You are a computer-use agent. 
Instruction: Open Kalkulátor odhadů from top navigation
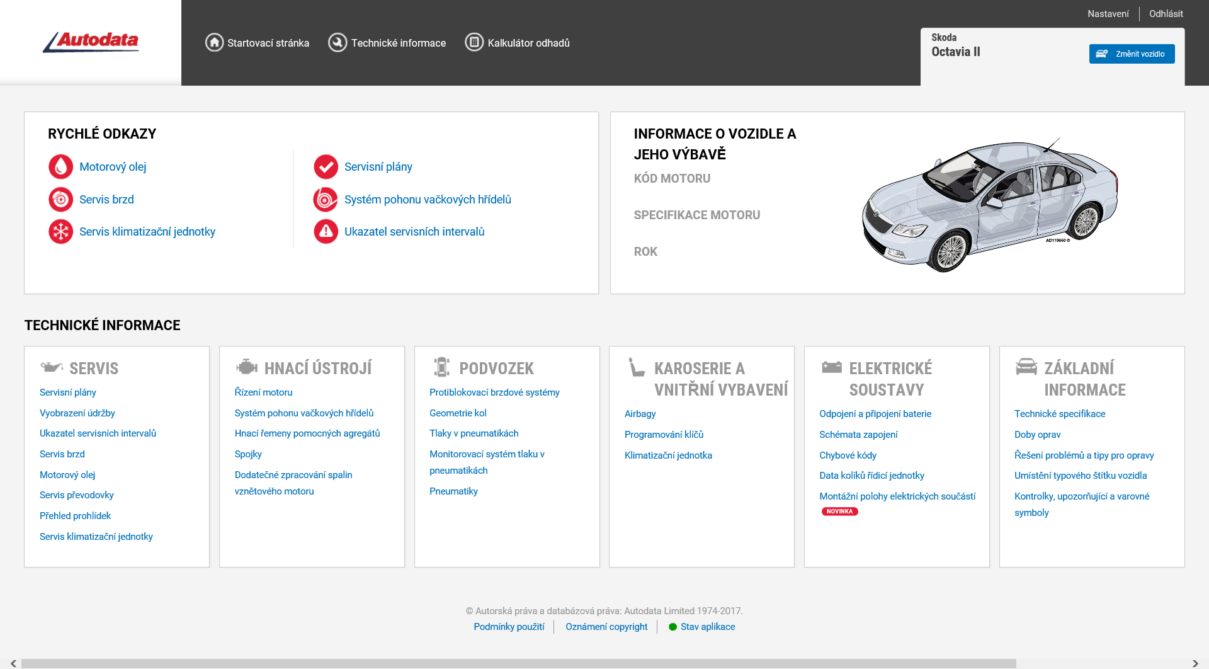518,43
